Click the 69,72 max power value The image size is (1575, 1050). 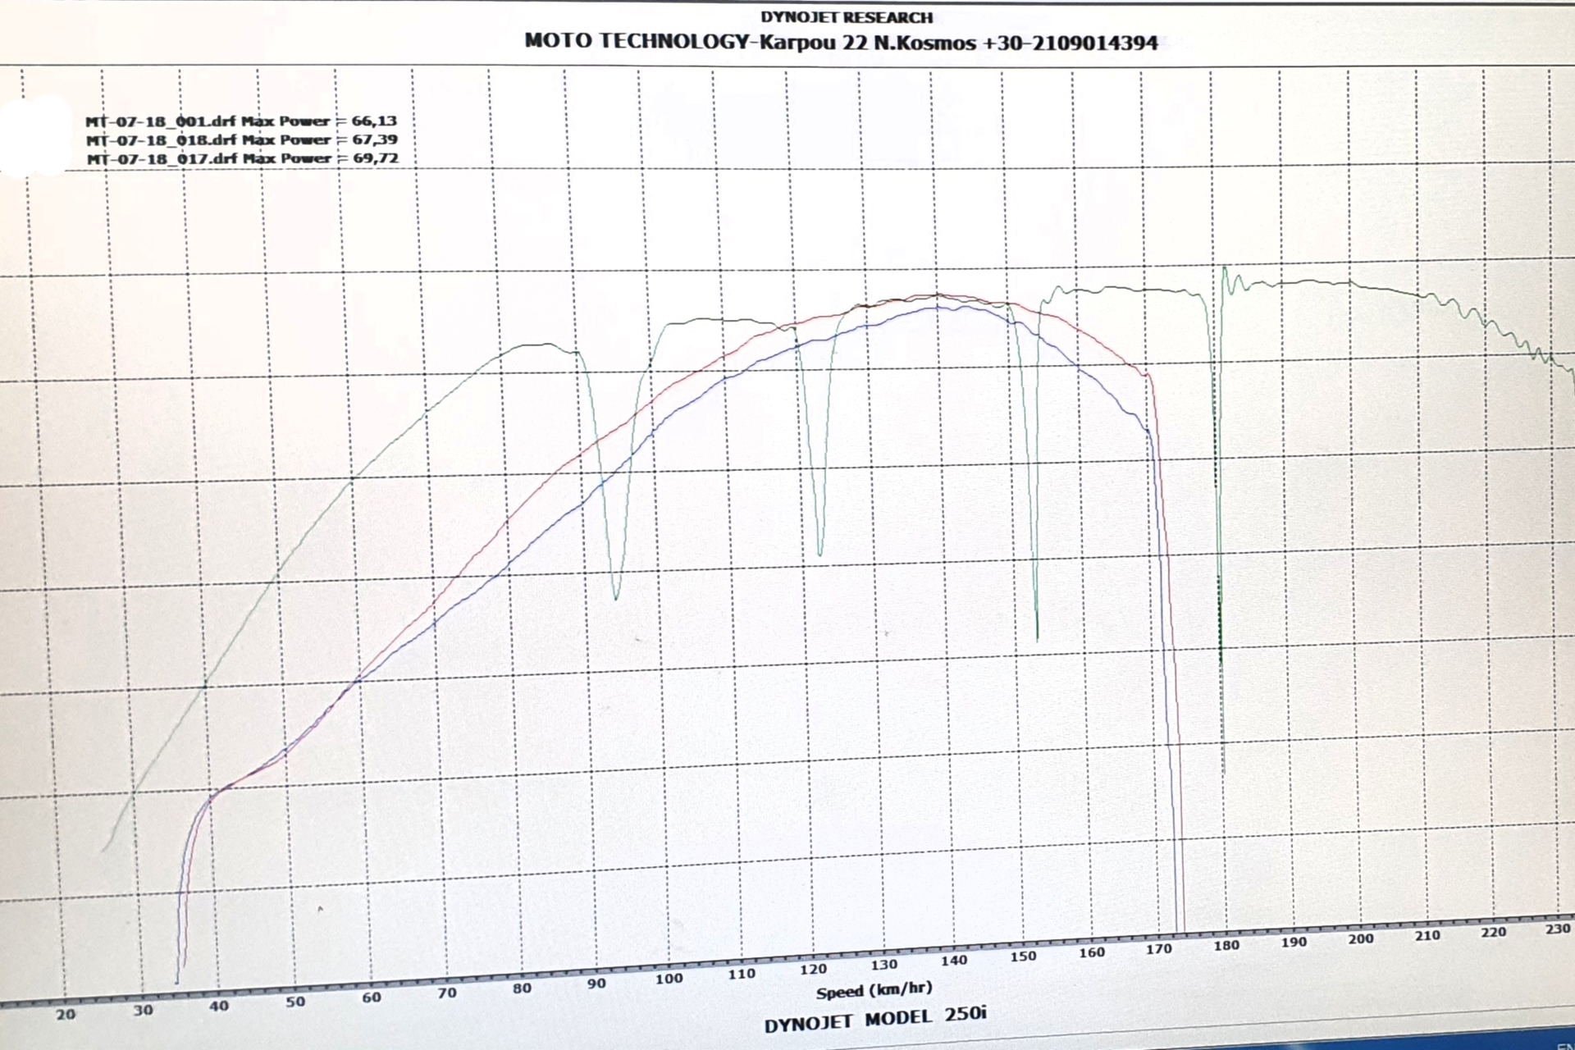(x=375, y=157)
